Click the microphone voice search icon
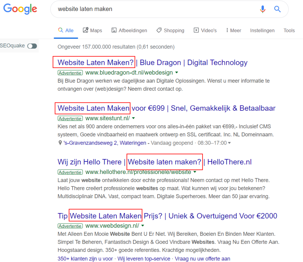303x262 pixels. point(262,9)
